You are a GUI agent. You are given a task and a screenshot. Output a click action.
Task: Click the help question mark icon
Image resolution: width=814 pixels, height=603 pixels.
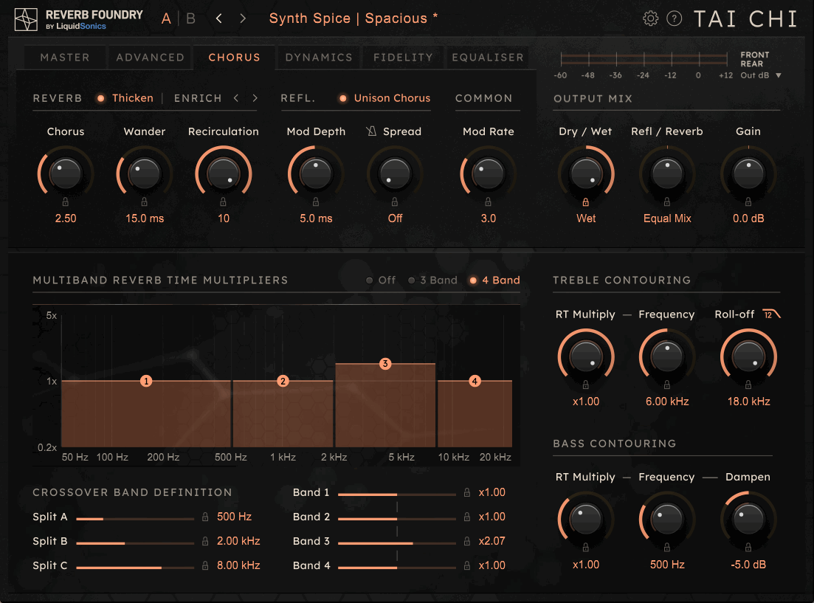(674, 18)
